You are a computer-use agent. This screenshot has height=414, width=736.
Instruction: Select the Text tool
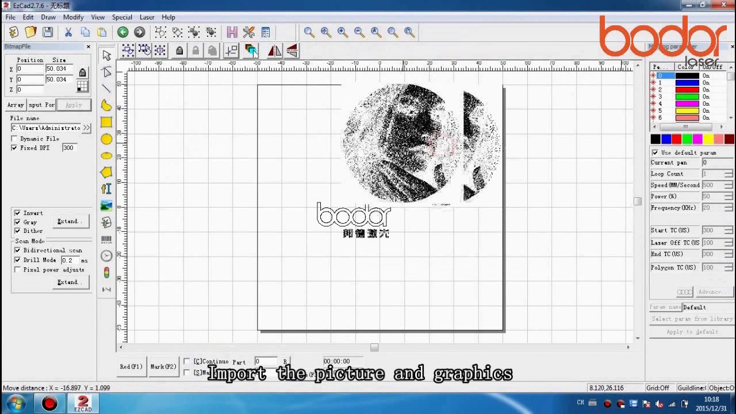[x=106, y=189]
